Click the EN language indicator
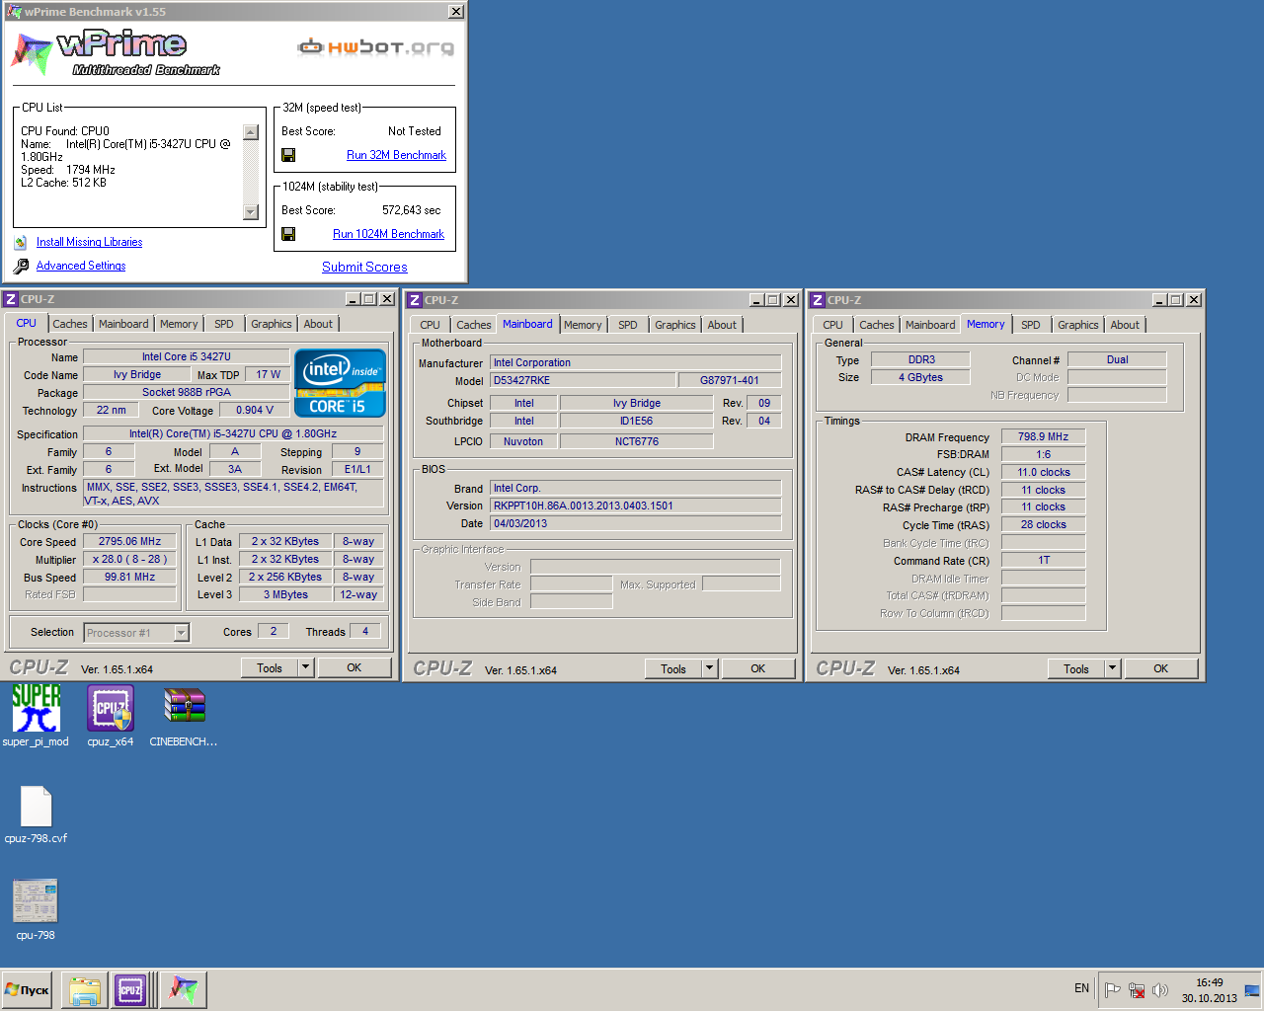Image resolution: width=1264 pixels, height=1011 pixels. coord(1081,988)
